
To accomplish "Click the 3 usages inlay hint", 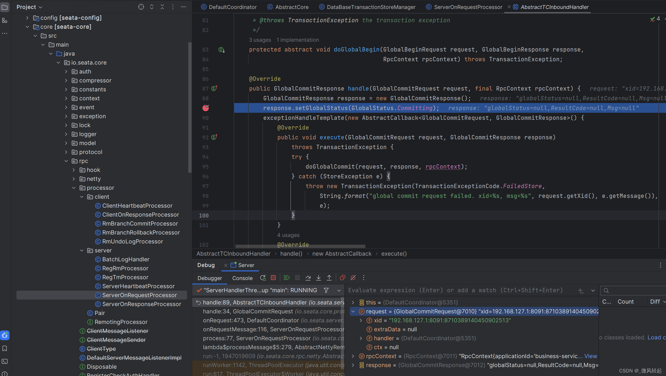I will pyautogui.click(x=260, y=40).
